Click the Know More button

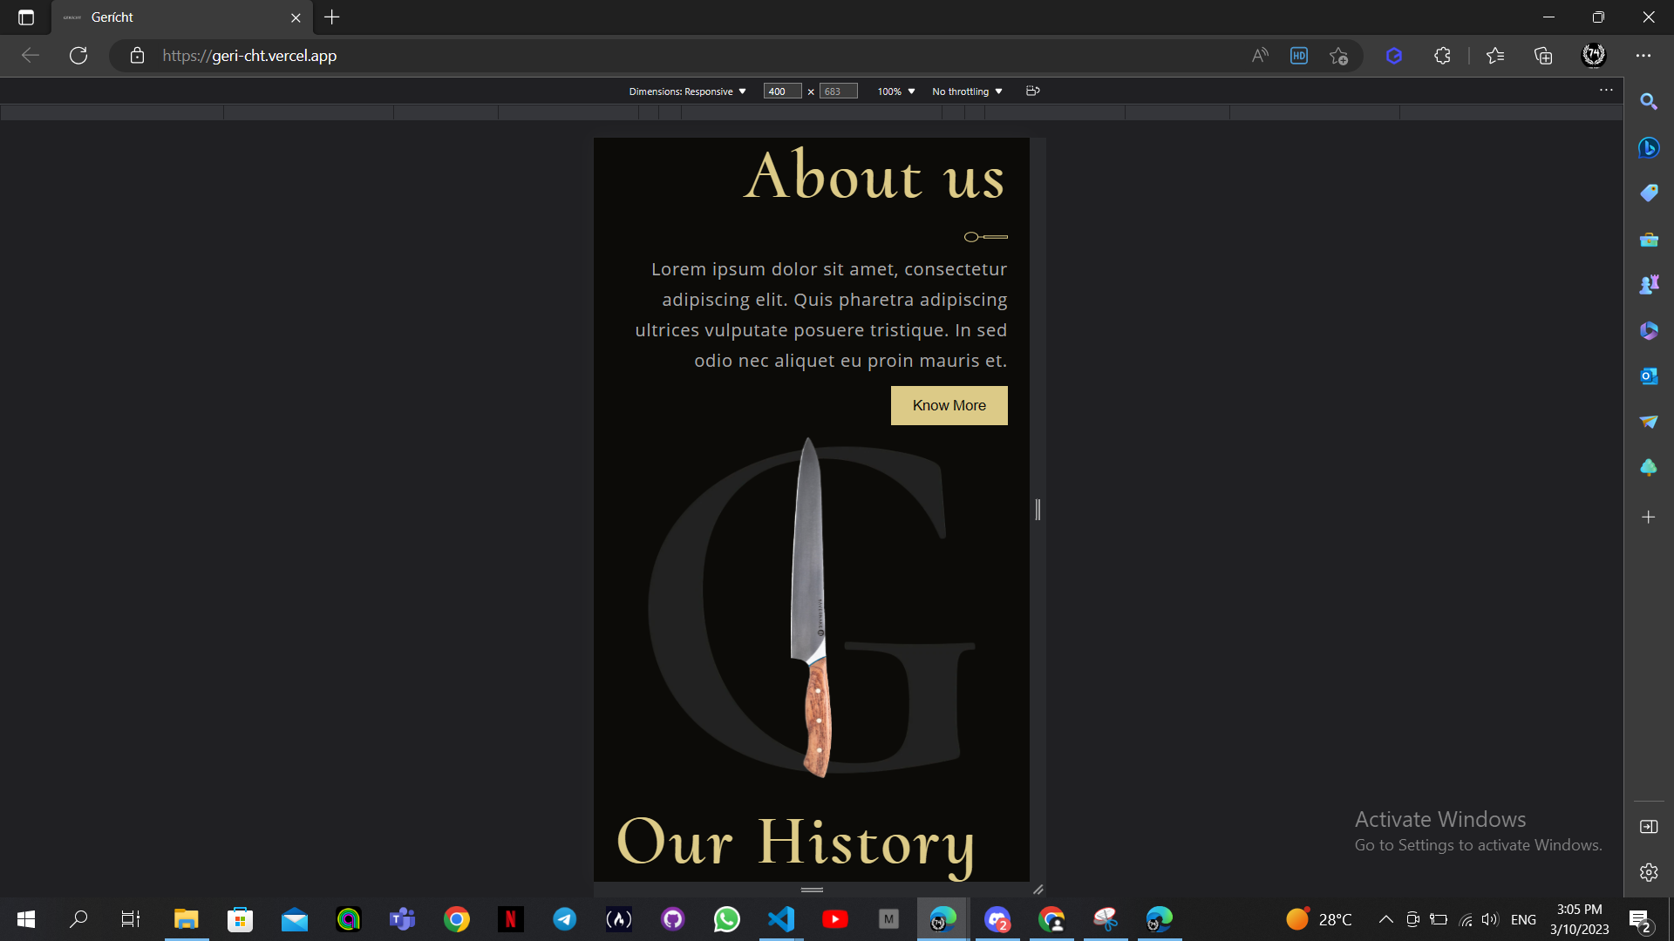pyautogui.click(x=949, y=405)
